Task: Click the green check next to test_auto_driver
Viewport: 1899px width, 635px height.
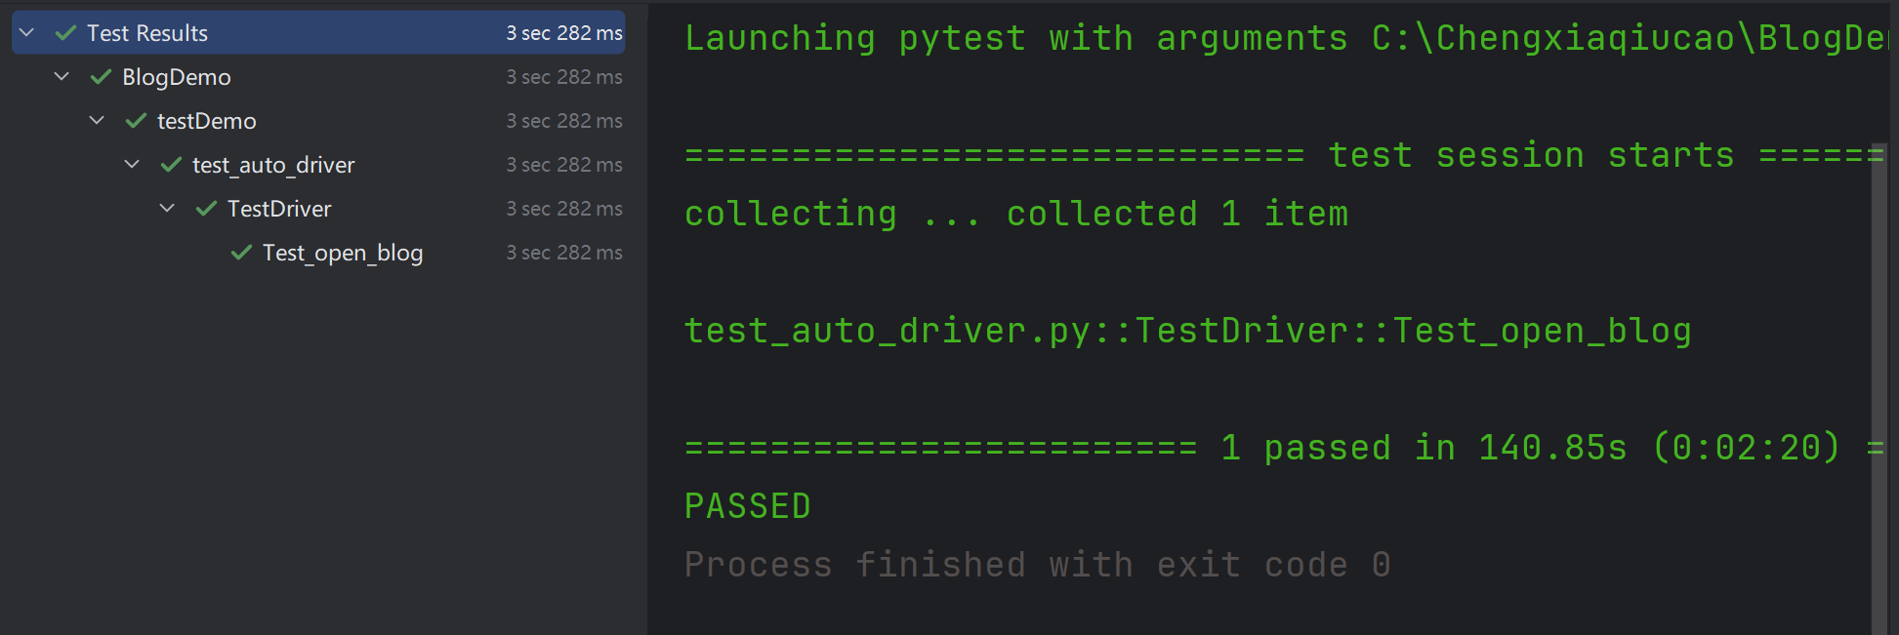Action: point(171,165)
